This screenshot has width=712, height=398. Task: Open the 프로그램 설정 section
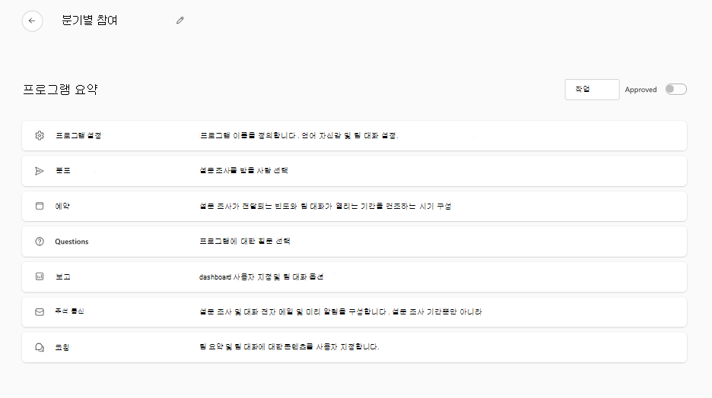354,135
